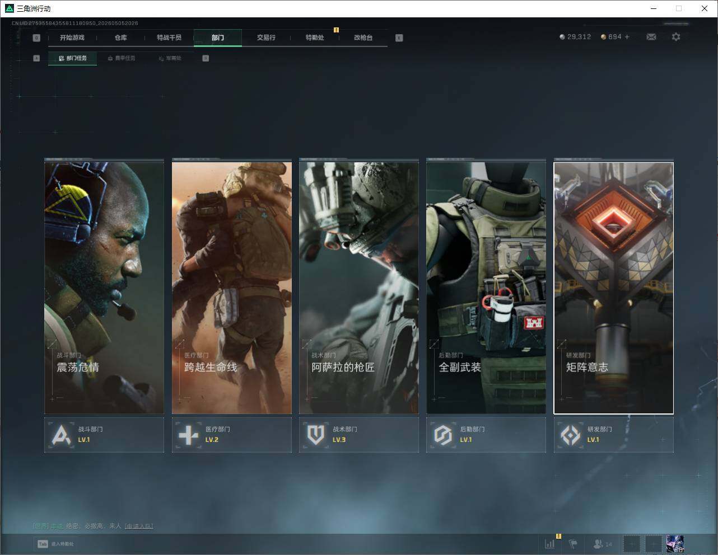Select the 战斗部门 LV.1 emblem icon
The width and height of the screenshot is (718, 555).
(61, 435)
